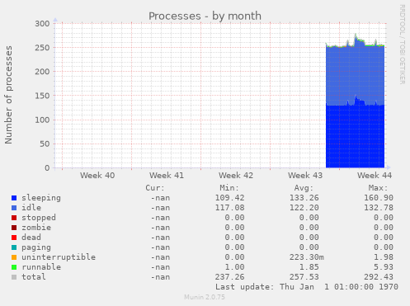Click the 'Min:' column header
The height and width of the screenshot is (306, 410).
pos(229,188)
